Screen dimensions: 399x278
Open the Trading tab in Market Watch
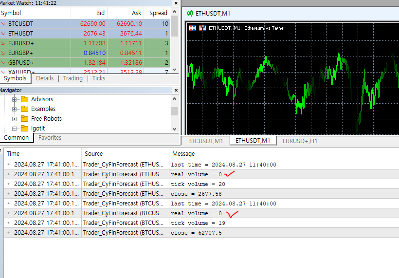click(73, 78)
